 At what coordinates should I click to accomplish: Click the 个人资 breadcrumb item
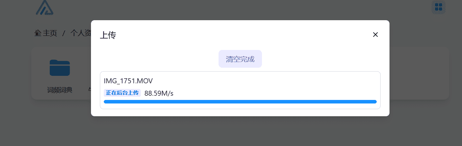tap(81, 33)
